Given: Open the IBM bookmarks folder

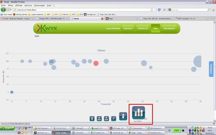Looking at the screenshot, I should tap(47, 15).
